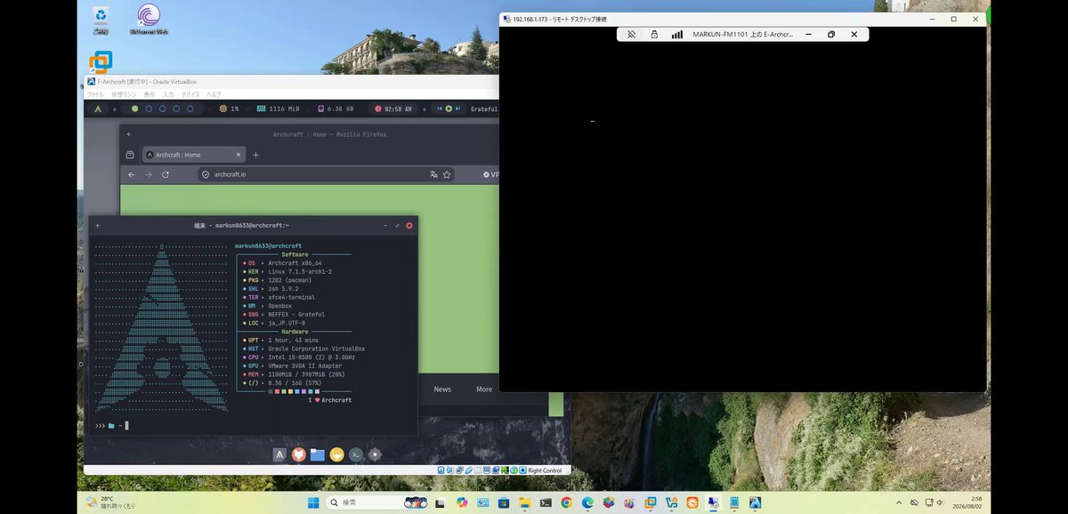This screenshot has width=1068, height=514.
Task: Close the Archcraft : Home tab
Action: coord(239,155)
